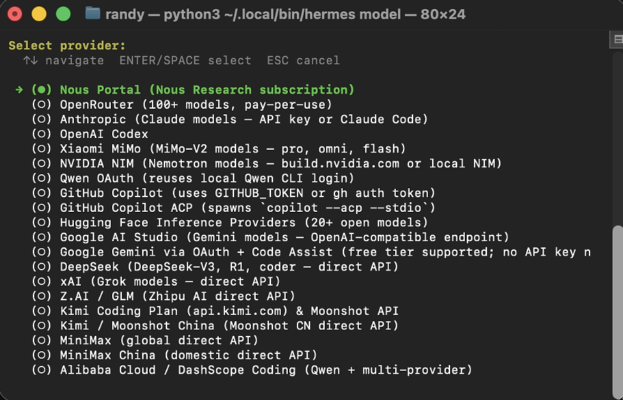Click the scrollback marker icon at top right
This screenshot has width=623, height=400.
617,39
